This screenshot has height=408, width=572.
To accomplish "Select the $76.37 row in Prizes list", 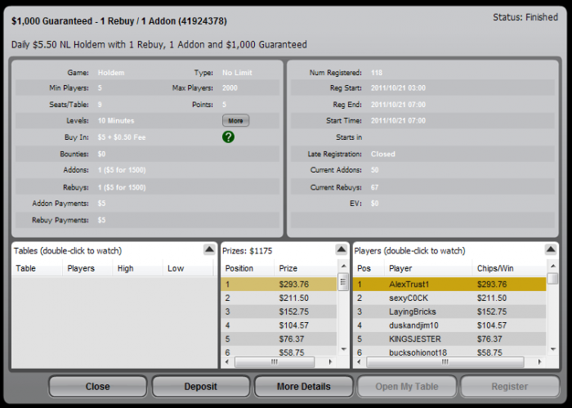I will tap(279, 339).
